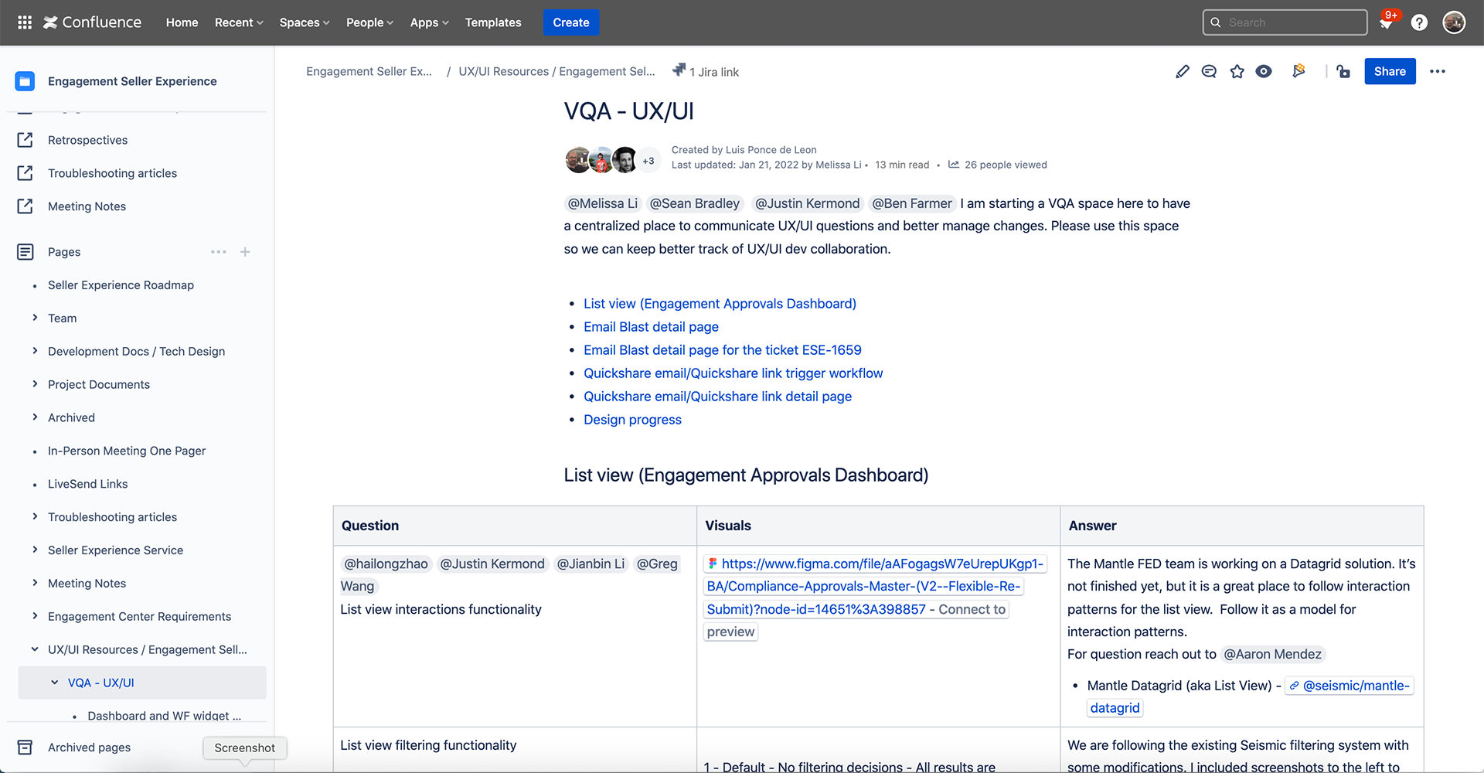The height and width of the screenshot is (773, 1484).
Task: Click the Engagement Seller Ex... breadcrumb
Action: (369, 71)
